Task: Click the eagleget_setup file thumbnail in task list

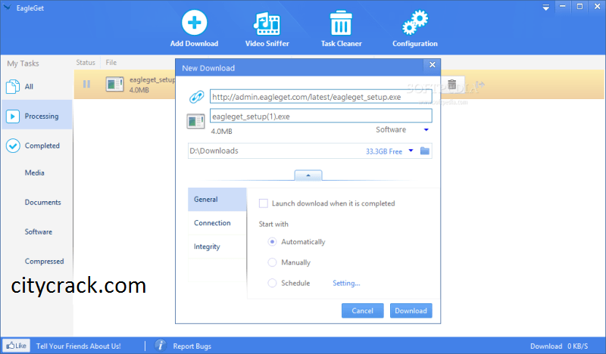Action: pos(115,84)
